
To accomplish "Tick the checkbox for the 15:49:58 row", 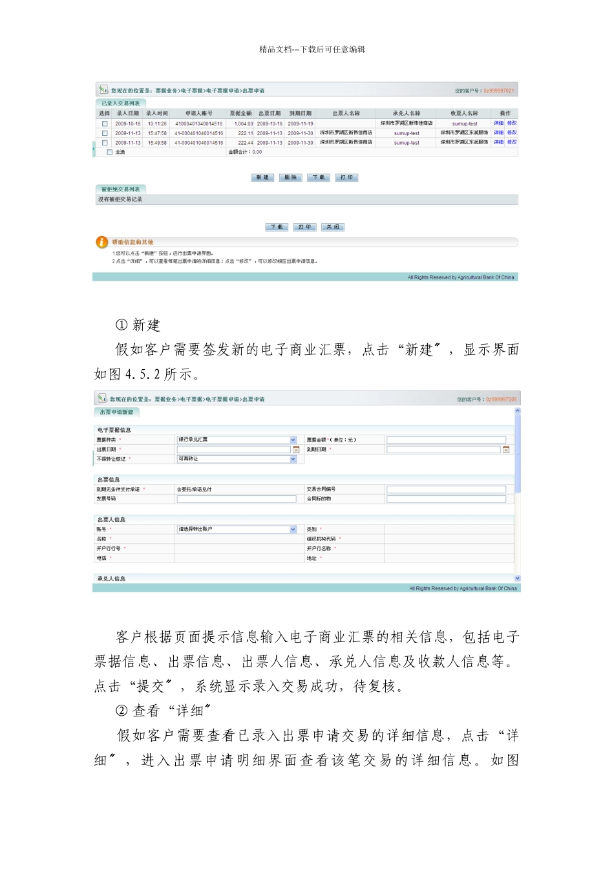I will (x=105, y=143).
